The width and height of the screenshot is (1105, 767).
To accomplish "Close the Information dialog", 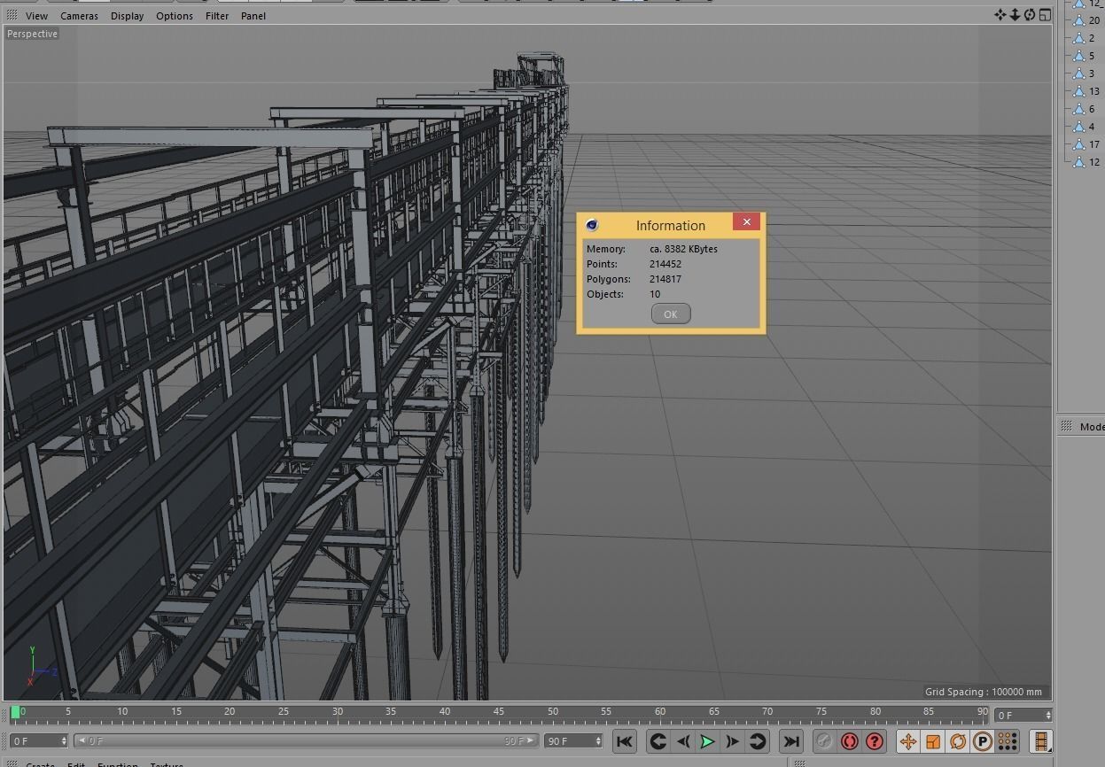I will (x=746, y=221).
